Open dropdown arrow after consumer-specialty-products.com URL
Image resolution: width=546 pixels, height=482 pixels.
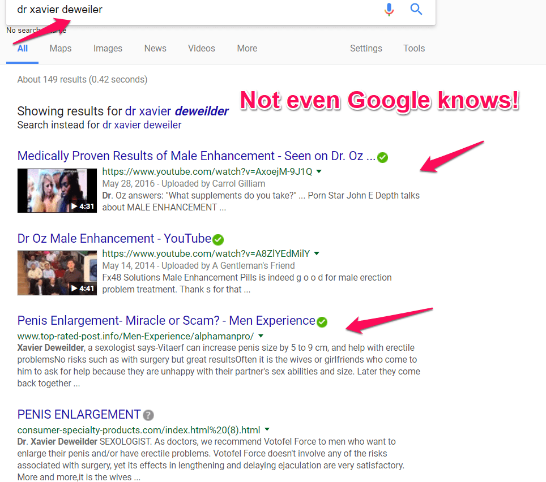tap(267, 430)
